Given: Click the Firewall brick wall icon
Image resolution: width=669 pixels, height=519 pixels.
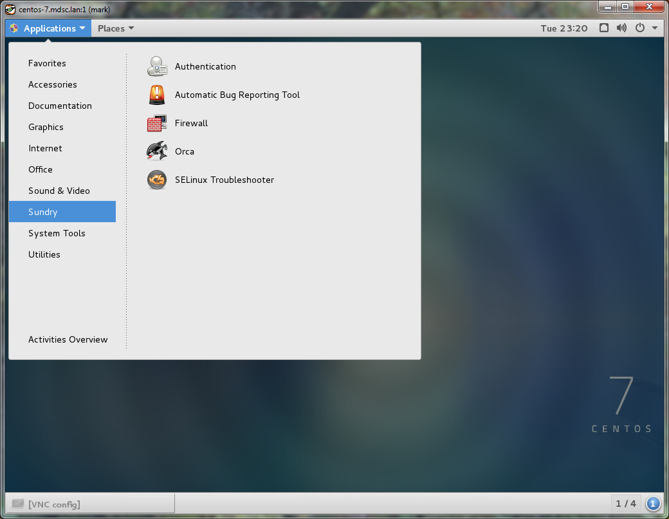Looking at the screenshot, I should point(157,123).
